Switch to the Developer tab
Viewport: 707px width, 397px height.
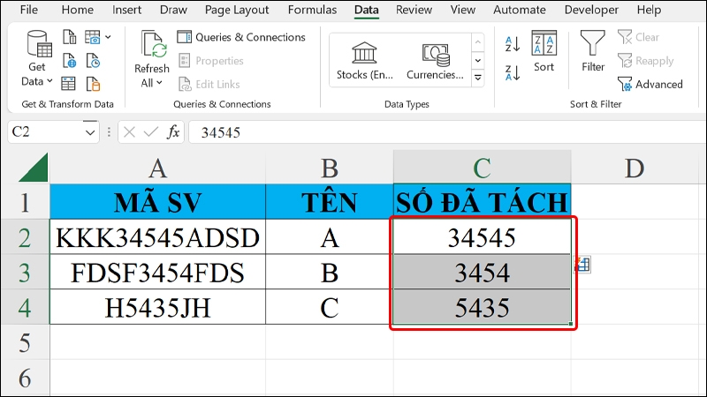pyautogui.click(x=591, y=10)
